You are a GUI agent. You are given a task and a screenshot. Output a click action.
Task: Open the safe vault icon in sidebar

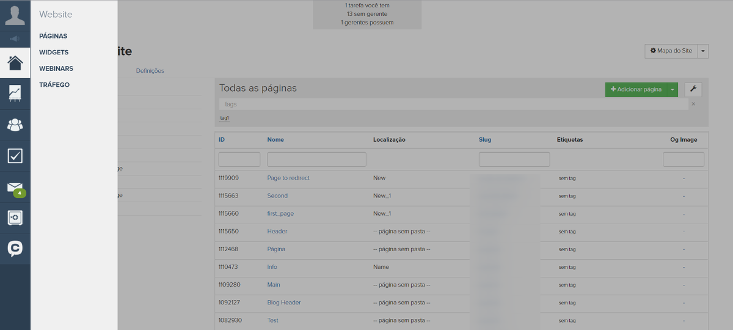click(x=15, y=218)
